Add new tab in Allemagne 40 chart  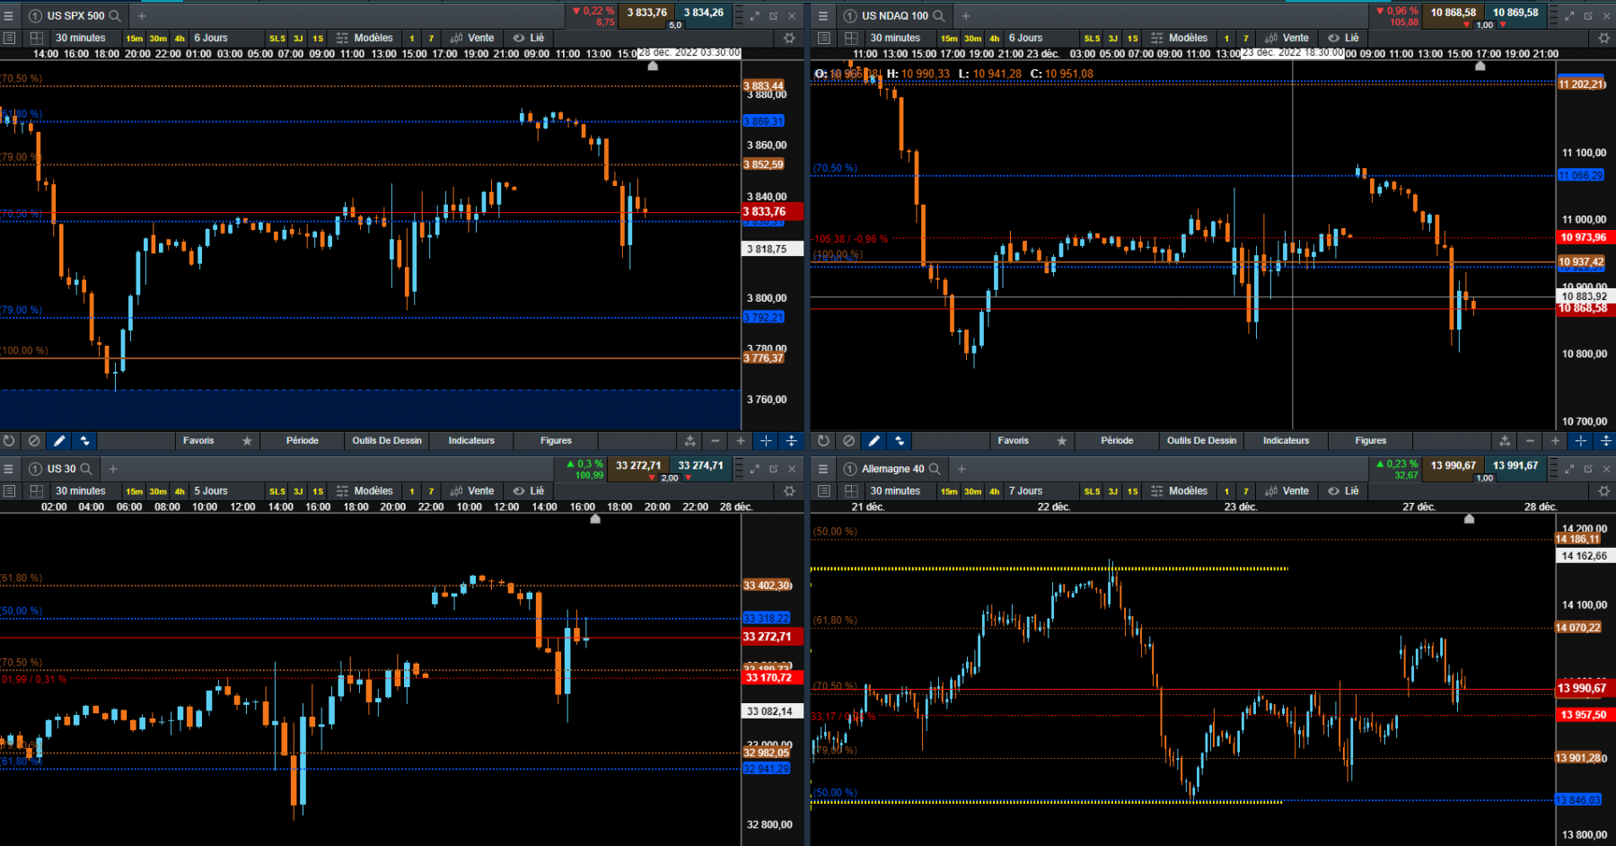point(962,469)
